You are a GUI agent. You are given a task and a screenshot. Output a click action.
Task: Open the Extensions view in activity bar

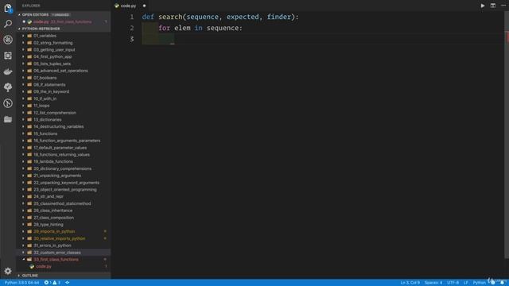[8, 56]
